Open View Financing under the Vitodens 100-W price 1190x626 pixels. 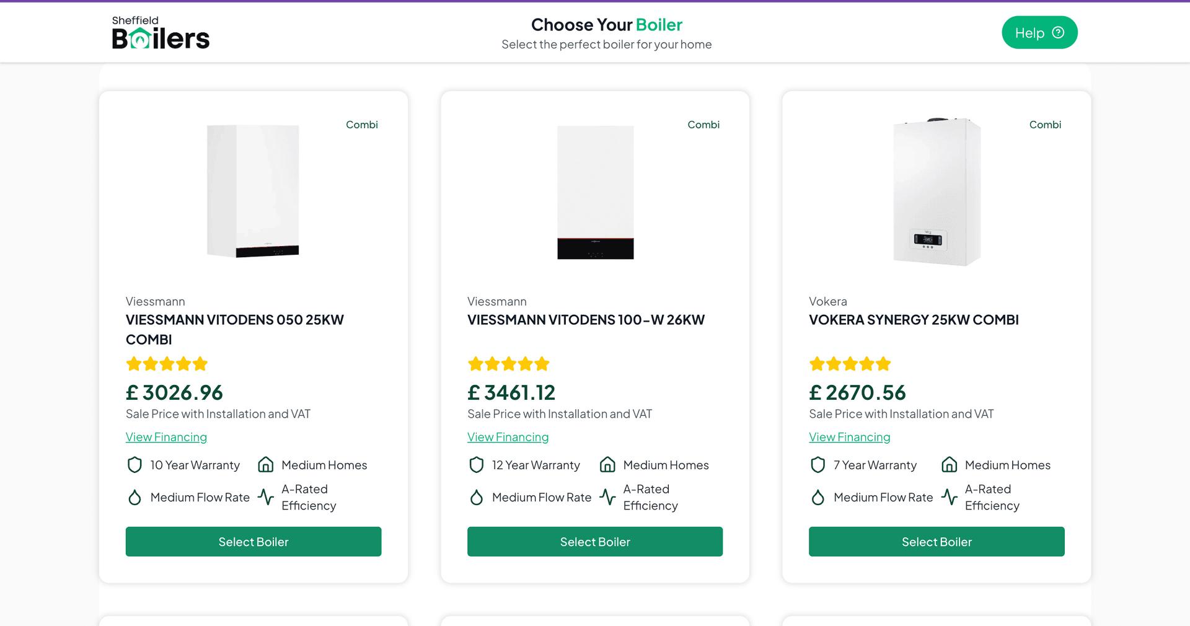[x=508, y=437]
